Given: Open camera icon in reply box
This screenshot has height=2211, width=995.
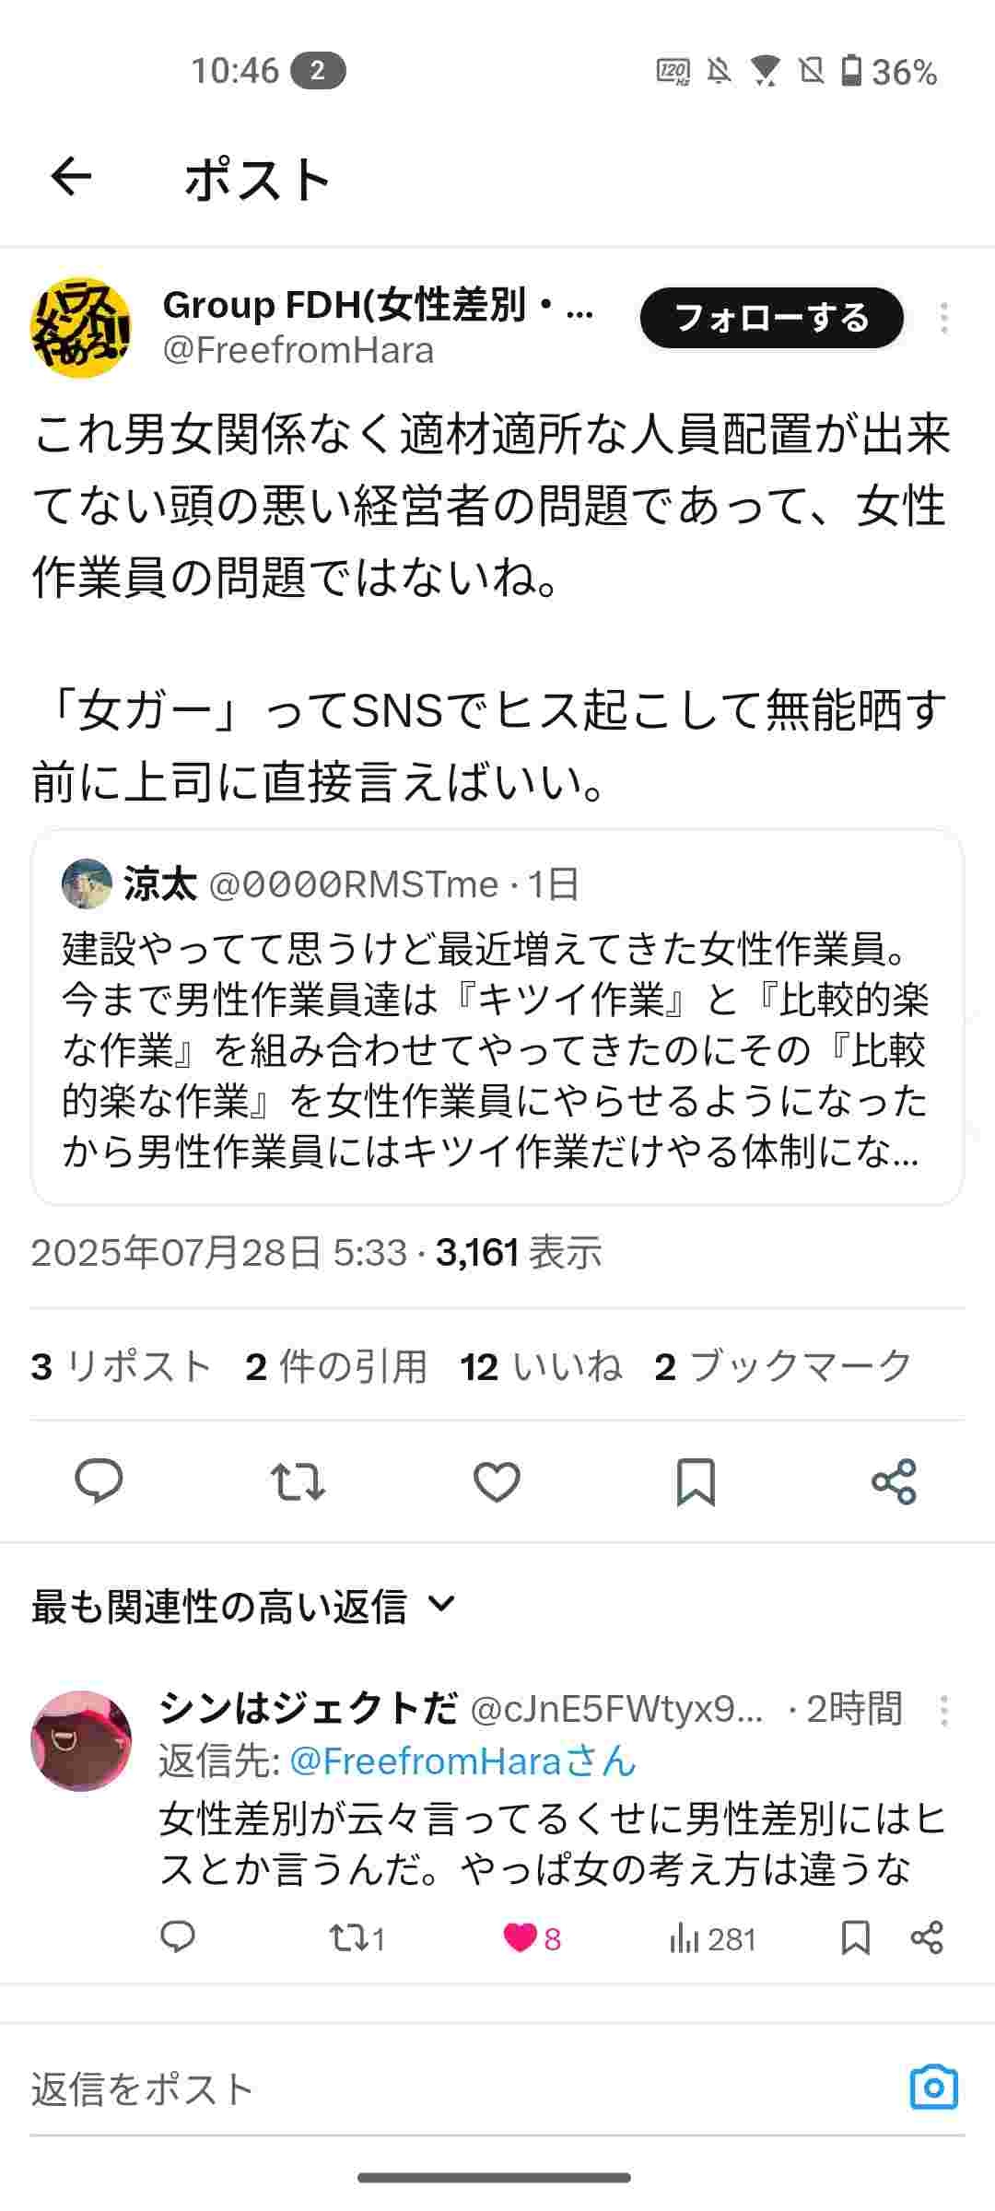Looking at the screenshot, I should pos(933,2087).
